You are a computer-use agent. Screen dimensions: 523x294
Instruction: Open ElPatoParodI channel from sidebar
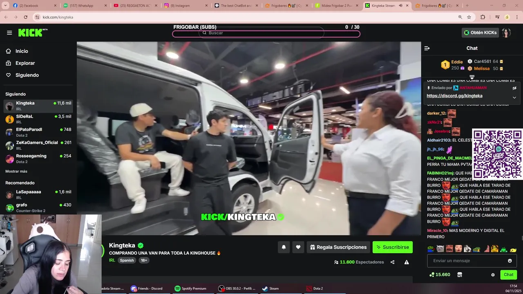(38, 132)
